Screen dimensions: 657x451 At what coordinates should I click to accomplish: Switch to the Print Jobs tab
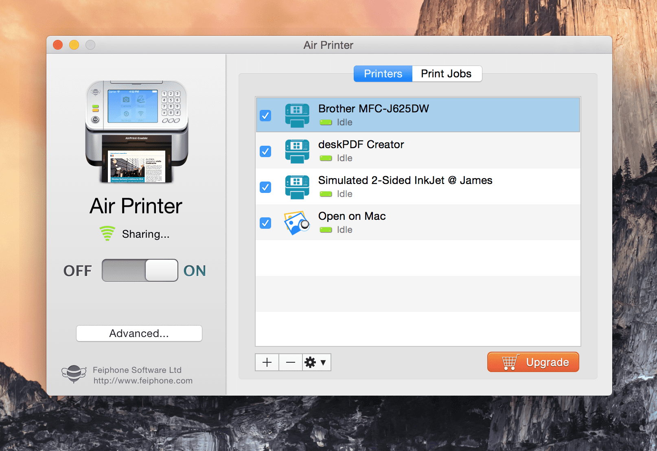point(447,74)
